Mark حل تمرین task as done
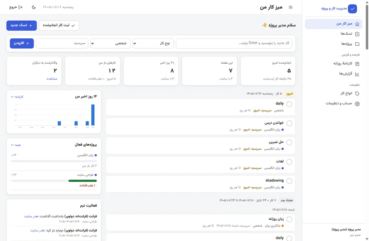Viewport: 369px width, 241px height. [x=289, y=143]
